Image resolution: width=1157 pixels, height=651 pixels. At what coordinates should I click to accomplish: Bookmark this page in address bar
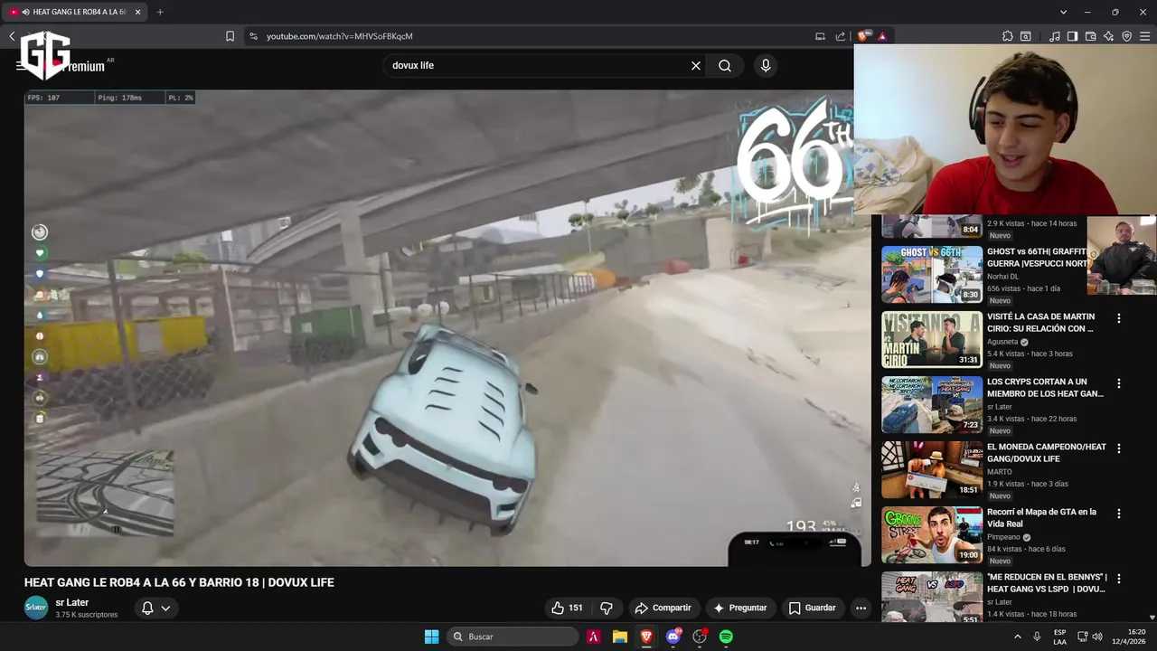[x=230, y=36]
